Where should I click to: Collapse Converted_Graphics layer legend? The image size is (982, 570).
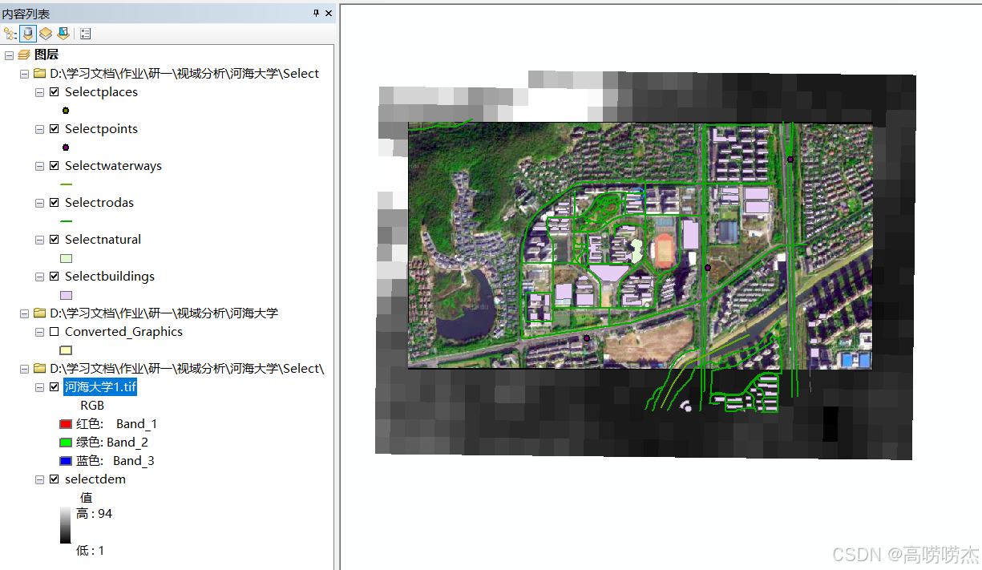point(39,332)
